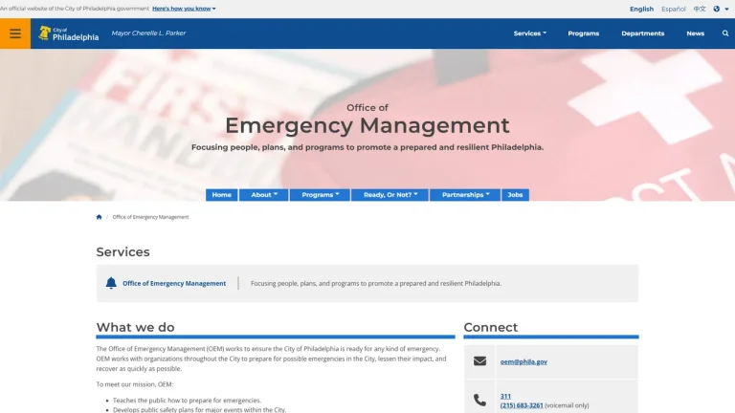This screenshot has height=413, width=735.
Task: Expand 'Here's how you know' disclosure
Action: coord(184,9)
